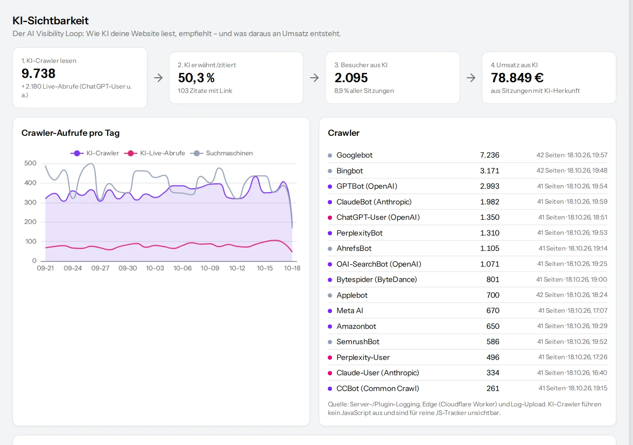Click the Crawler-Aufrufe pro Tag heading
Viewport: 633px width, 445px height.
[x=70, y=133]
